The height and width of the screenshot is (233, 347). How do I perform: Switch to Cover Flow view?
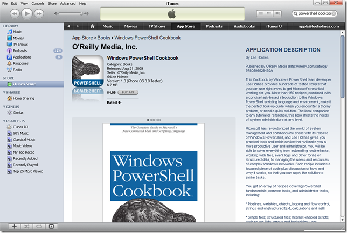pyautogui.click(x=277, y=13)
